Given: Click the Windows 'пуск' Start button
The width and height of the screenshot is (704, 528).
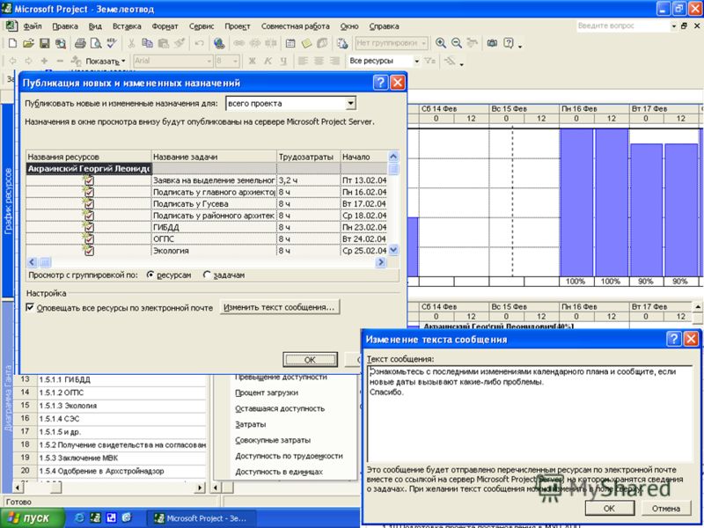Looking at the screenshot, I should 32,517.
